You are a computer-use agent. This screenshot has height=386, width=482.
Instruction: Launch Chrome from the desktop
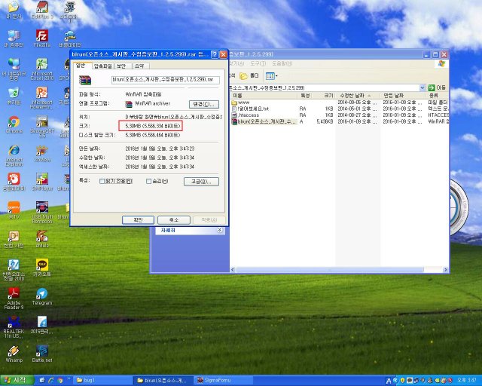[x=14, y=124]
